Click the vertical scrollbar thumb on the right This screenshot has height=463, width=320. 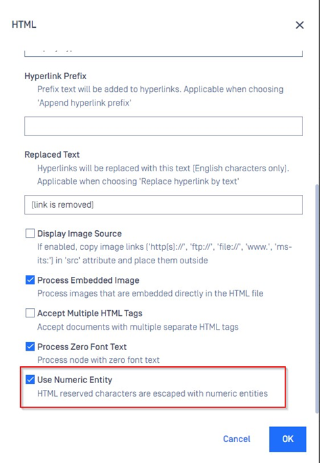(x=317, y=299)
